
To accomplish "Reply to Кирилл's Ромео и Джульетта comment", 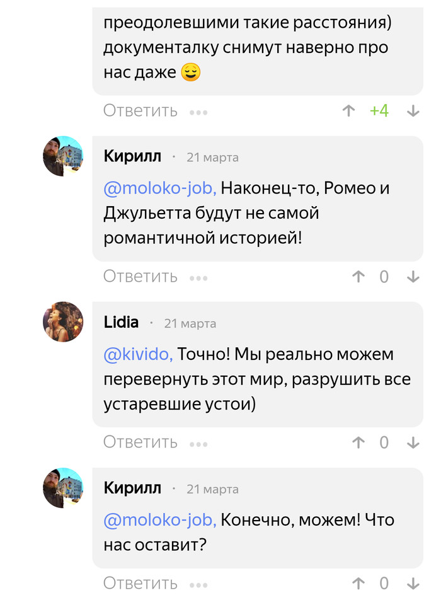I will (140, 277).
